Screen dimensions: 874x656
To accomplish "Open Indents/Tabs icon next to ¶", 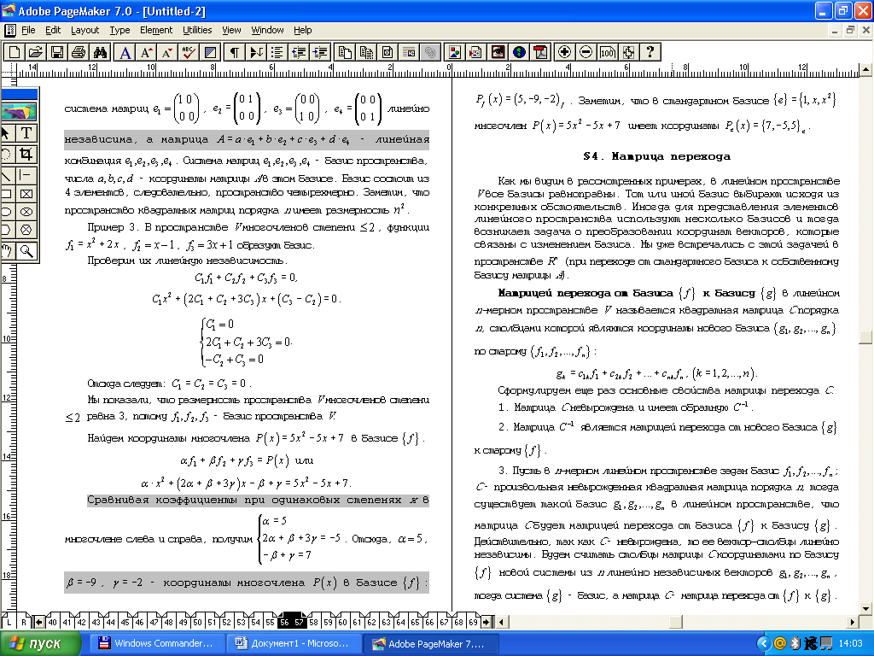I will [x=256, y=52].
